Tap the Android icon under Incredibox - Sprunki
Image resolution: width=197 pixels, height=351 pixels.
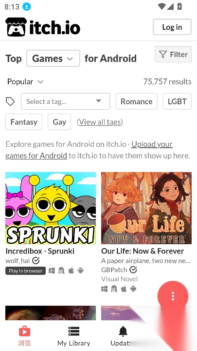click(x=81, y=271)
